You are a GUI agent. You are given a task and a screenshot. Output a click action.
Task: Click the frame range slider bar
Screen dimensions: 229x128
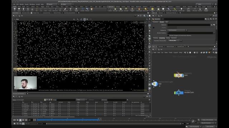[113, 124]
